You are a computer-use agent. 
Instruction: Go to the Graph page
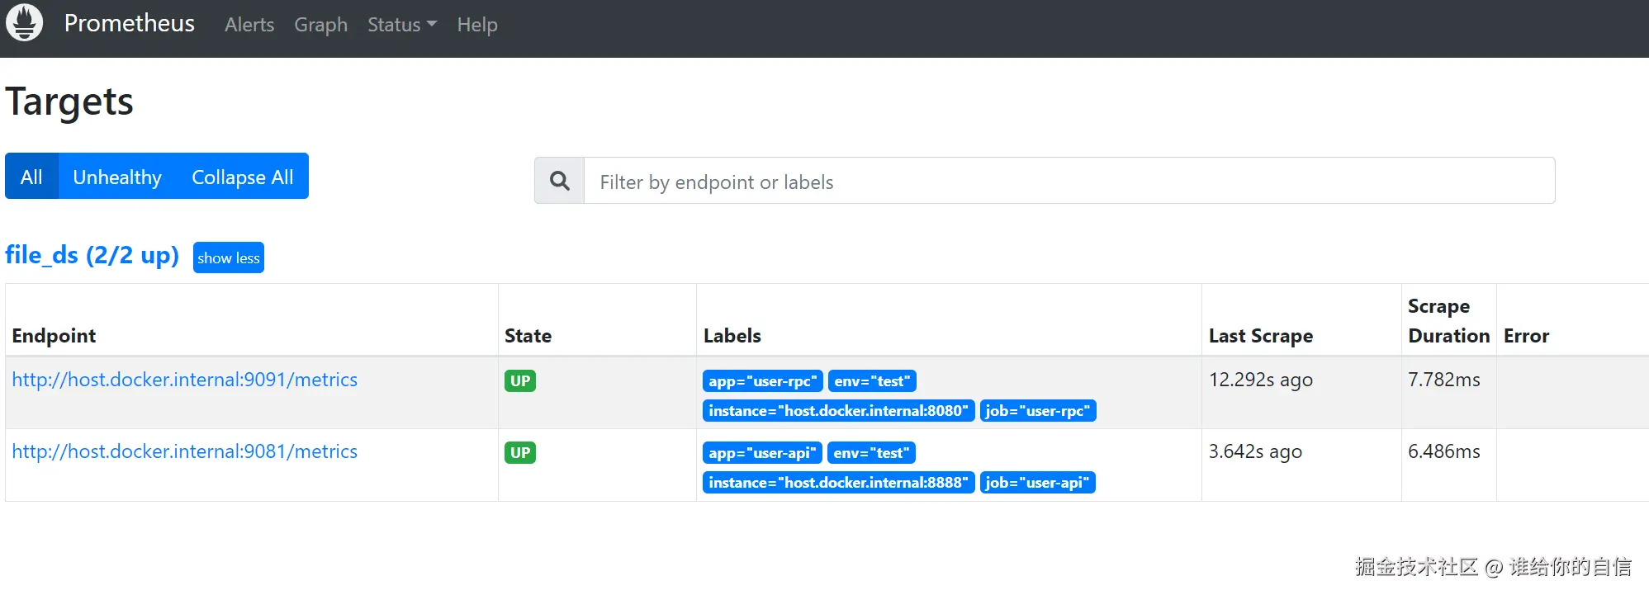[x=320, y=25]
